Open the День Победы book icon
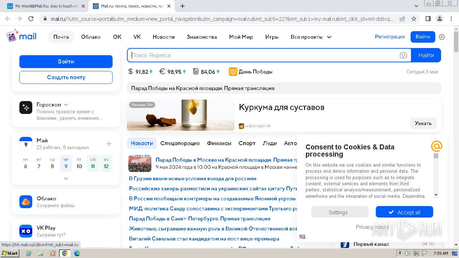 [x=233, y=72]
